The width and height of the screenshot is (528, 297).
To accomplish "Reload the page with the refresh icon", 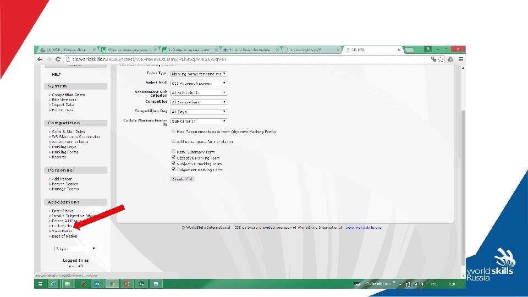I will pyautogui.click(x=58, y=59).
